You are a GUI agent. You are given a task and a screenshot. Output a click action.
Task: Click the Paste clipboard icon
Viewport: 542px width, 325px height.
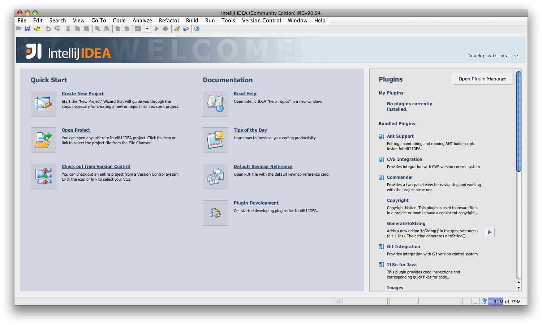[x=86, y=28]
